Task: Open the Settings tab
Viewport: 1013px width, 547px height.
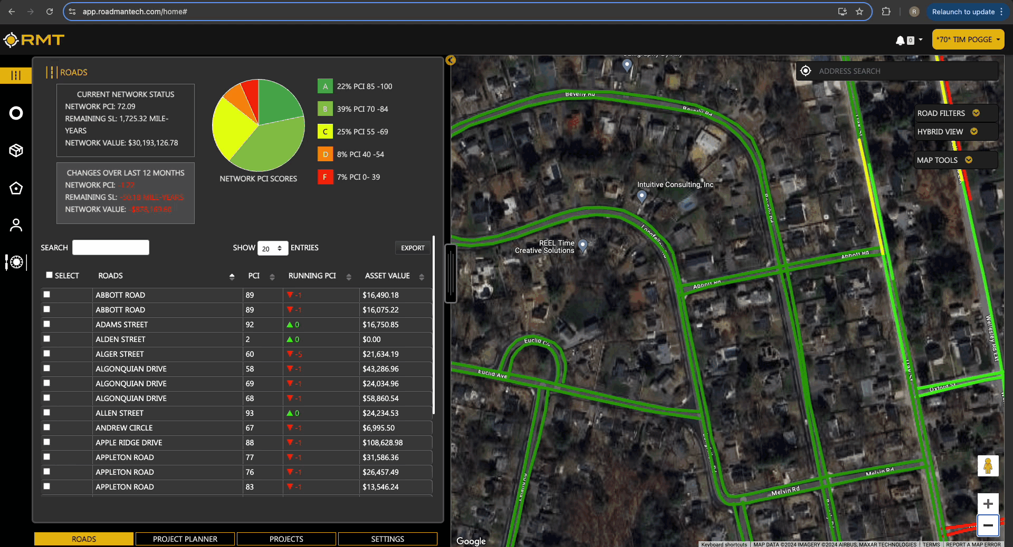Action: click(x=387, y=539)
